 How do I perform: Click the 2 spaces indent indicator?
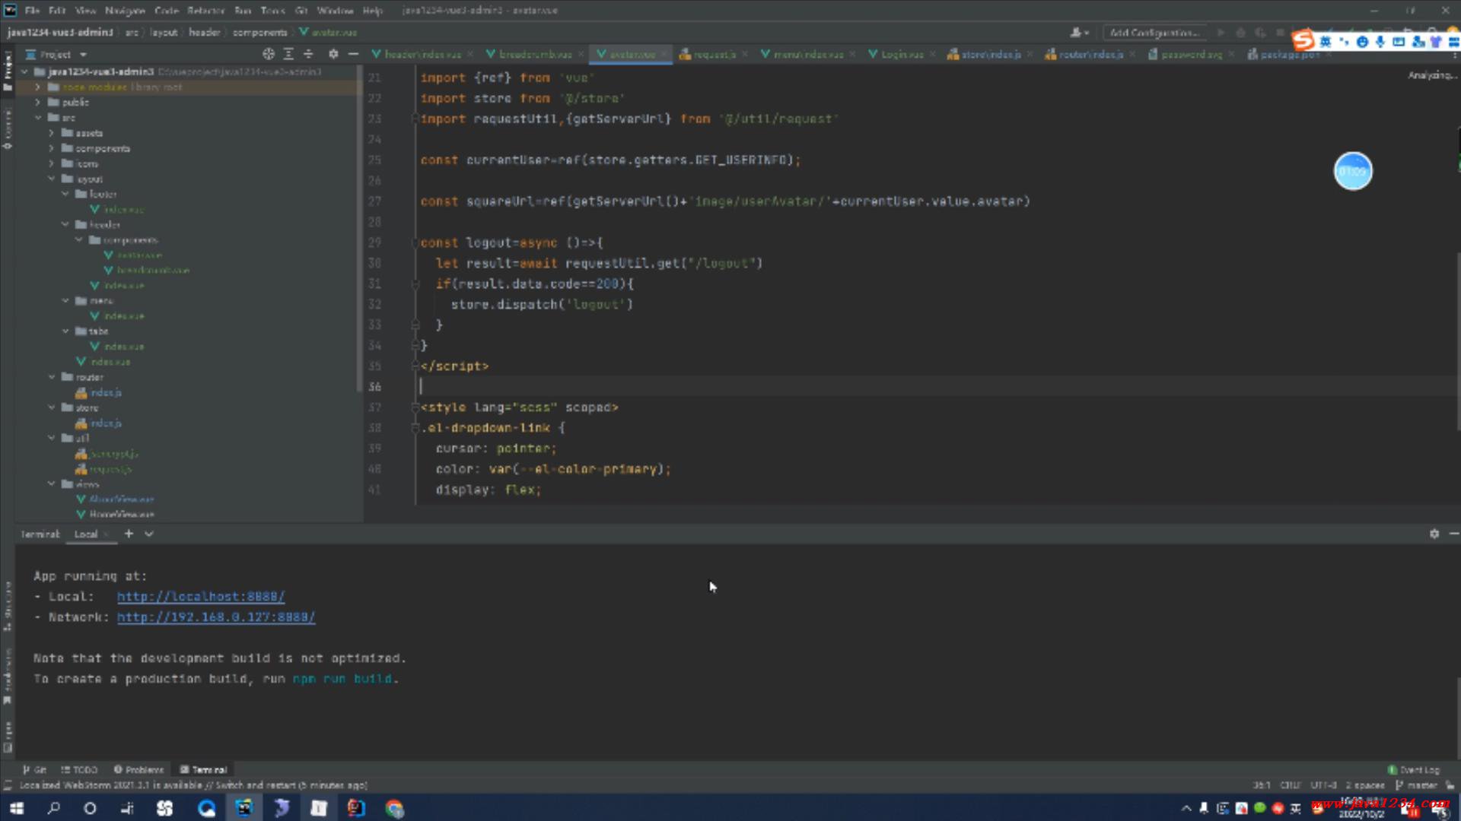click(x=1365, y=785)
